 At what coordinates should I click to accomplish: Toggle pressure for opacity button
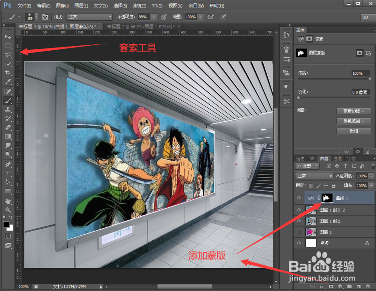coord(164,17)
